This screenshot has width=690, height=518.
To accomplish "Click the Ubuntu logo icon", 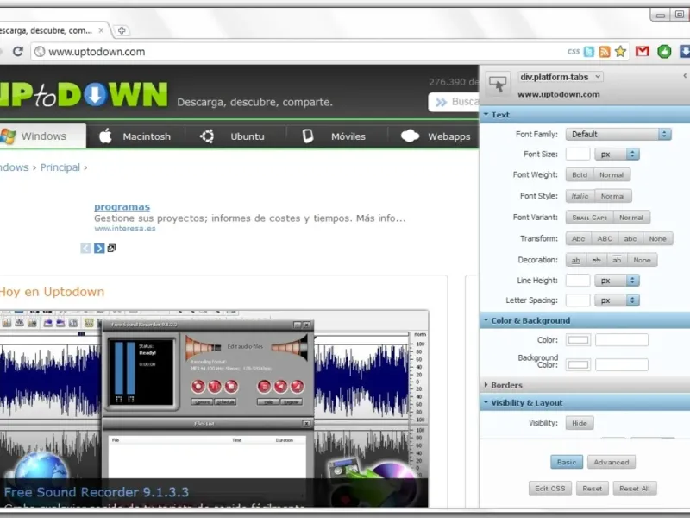I will pos(207,136).
